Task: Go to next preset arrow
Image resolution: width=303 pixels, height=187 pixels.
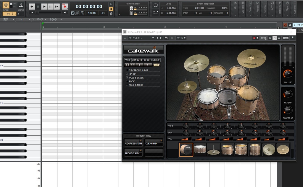Action: point(161,38)
